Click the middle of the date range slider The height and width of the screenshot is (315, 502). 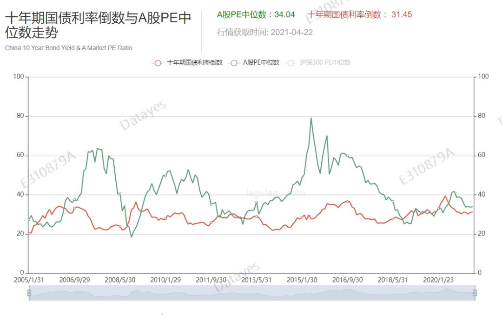click(x=251, y=293)
